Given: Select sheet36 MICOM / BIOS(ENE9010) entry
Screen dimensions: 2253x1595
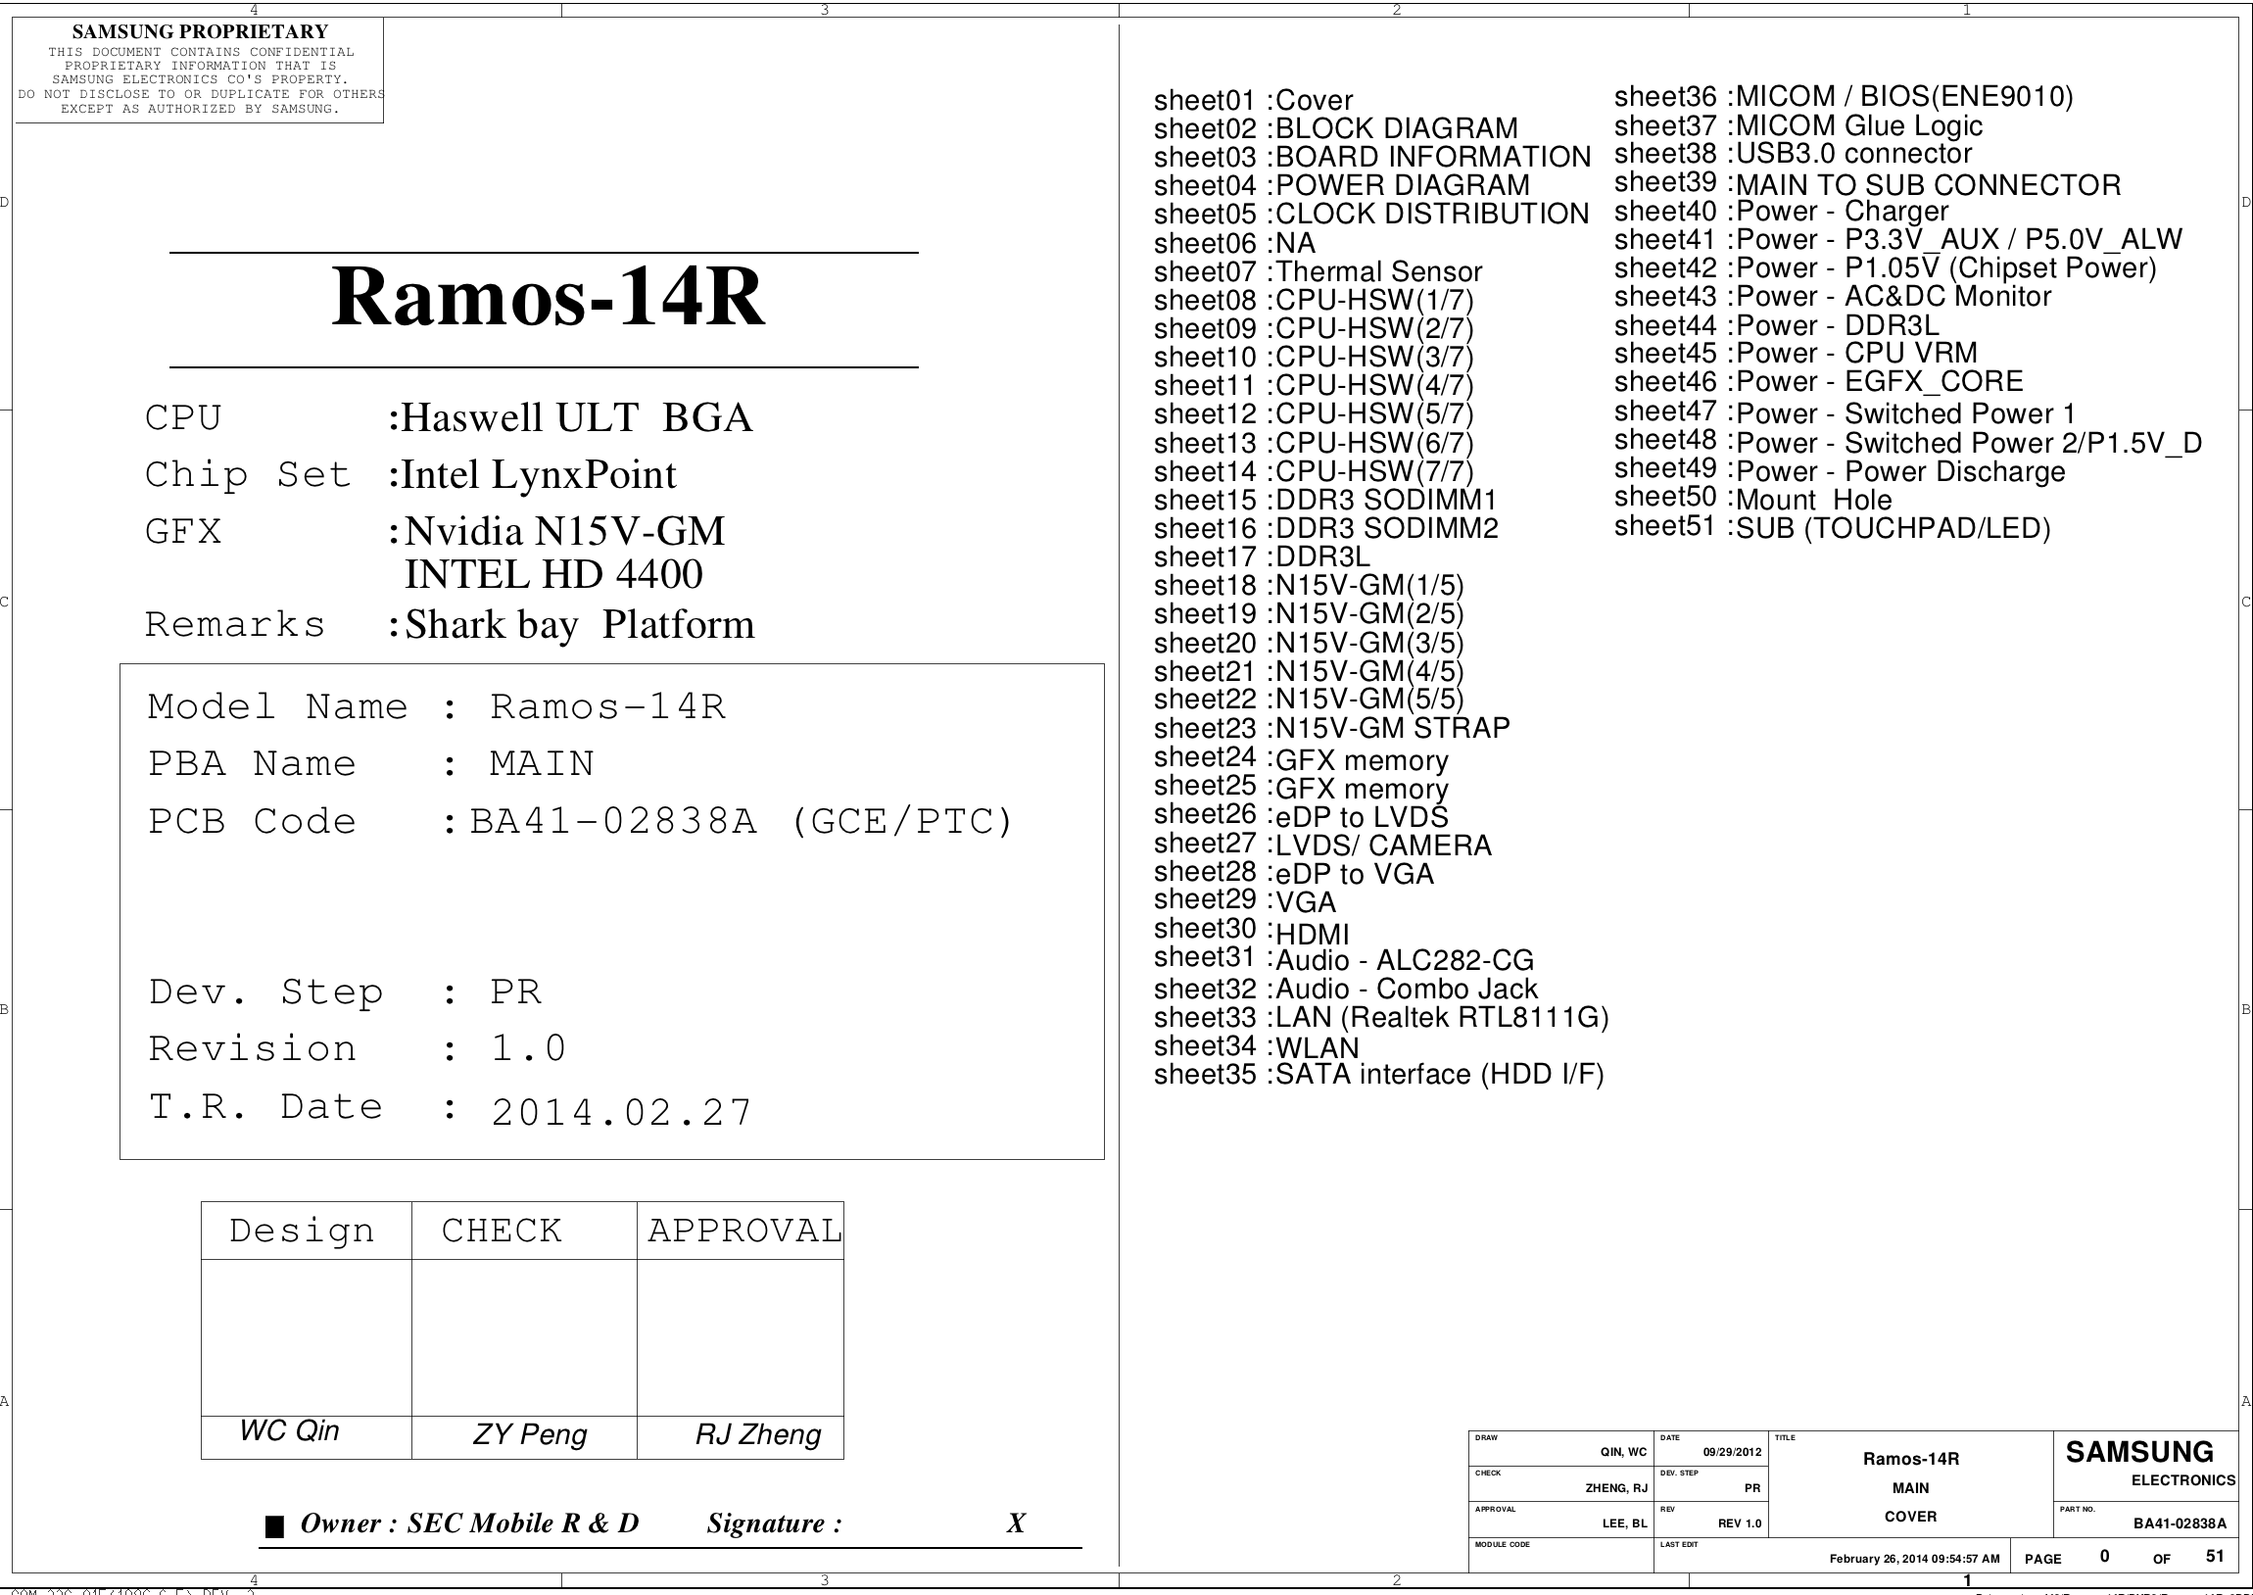Looking at the screenshot, I should pyautogui.click(x=1843, y=97).
